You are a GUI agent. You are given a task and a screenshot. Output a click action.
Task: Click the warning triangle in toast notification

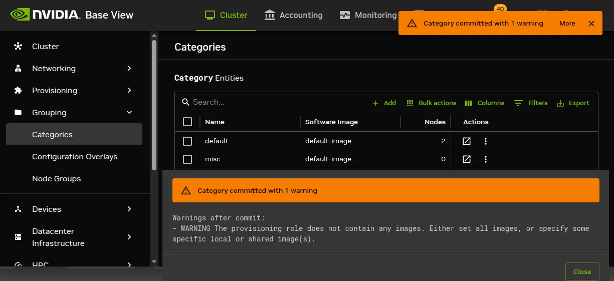(412, 24)
